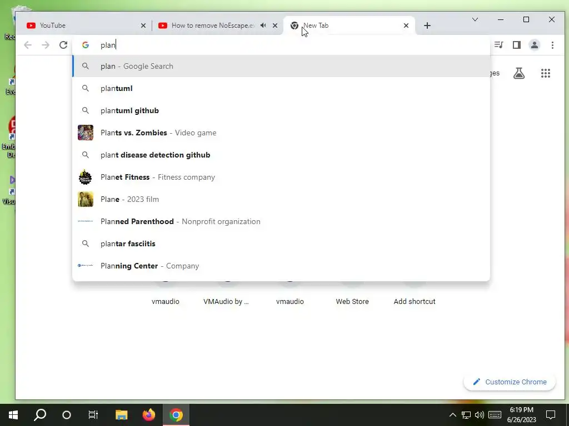The width and height of the screenshot is (569, 426).
Task: Toggle the side panel icon
Action: pyautogui.click(x=517, y=45)
